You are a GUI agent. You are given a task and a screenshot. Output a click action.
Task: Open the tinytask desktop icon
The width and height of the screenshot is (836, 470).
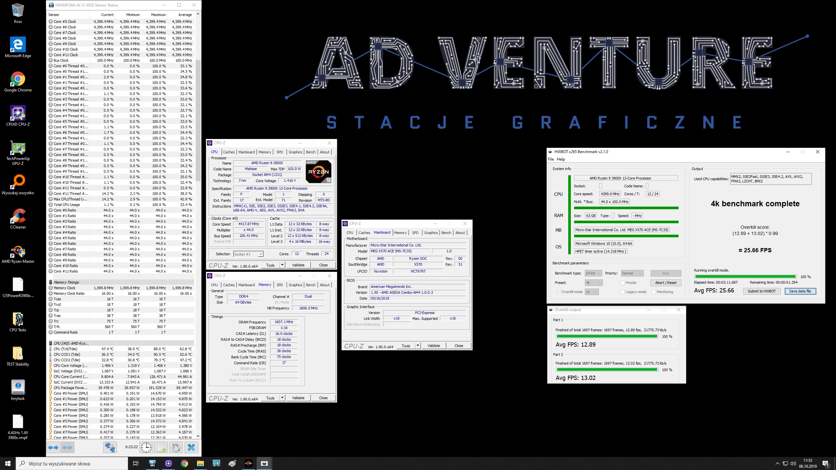click(18, 390)
